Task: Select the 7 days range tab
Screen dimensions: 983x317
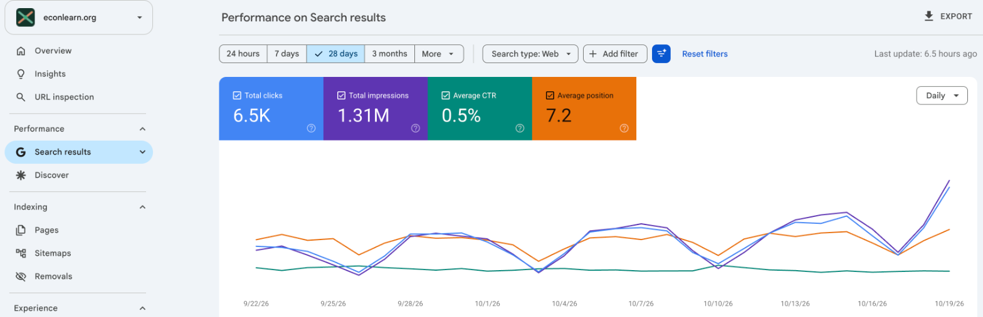Action: tap(286, 54)
